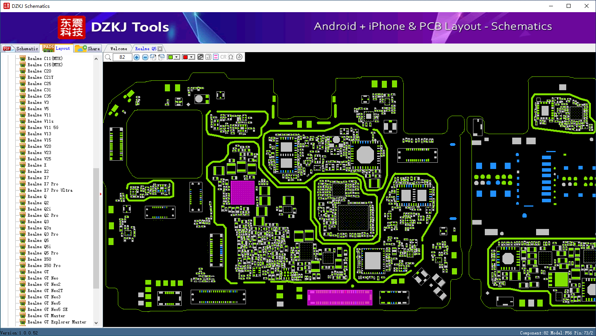This screenshot has width=596, height=336.
Task: Open Realme GT Neo5 SE layout
Action: tap(47, 309)
